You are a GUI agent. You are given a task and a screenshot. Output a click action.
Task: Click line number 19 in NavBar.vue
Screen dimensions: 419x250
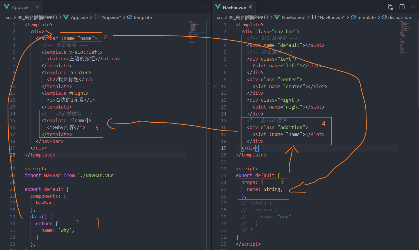(224, 148)
